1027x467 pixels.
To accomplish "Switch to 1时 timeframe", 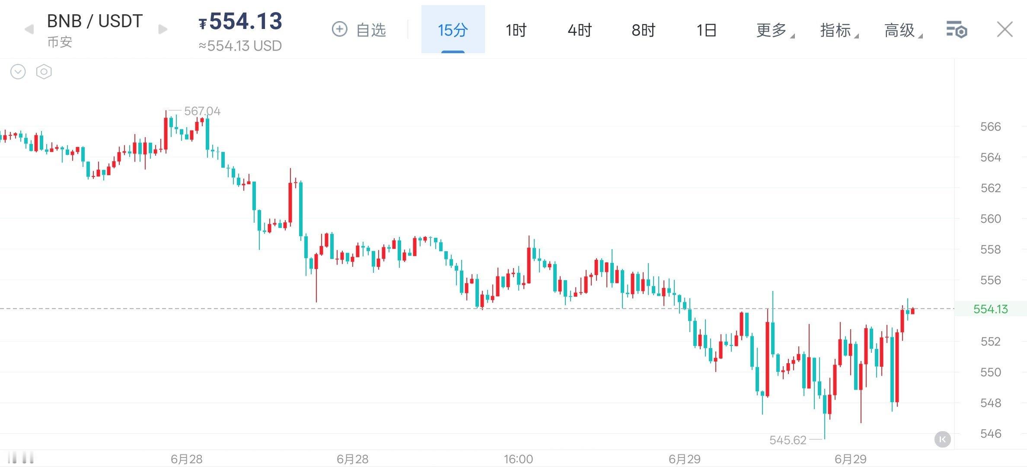I will coord(516,30).
